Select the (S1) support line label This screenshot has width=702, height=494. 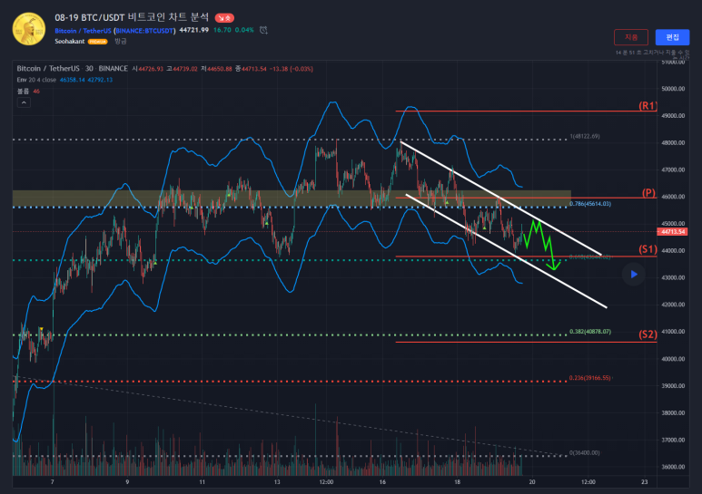(648, 249)
